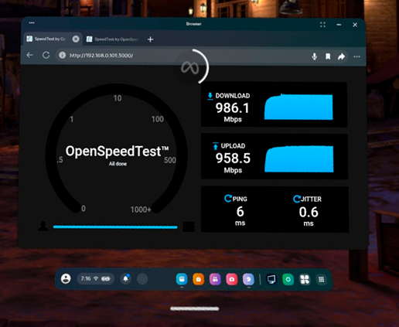The image size is (399, 327).
Task: Open the lavender circular app in dock
Action: [x=248, y=279]
